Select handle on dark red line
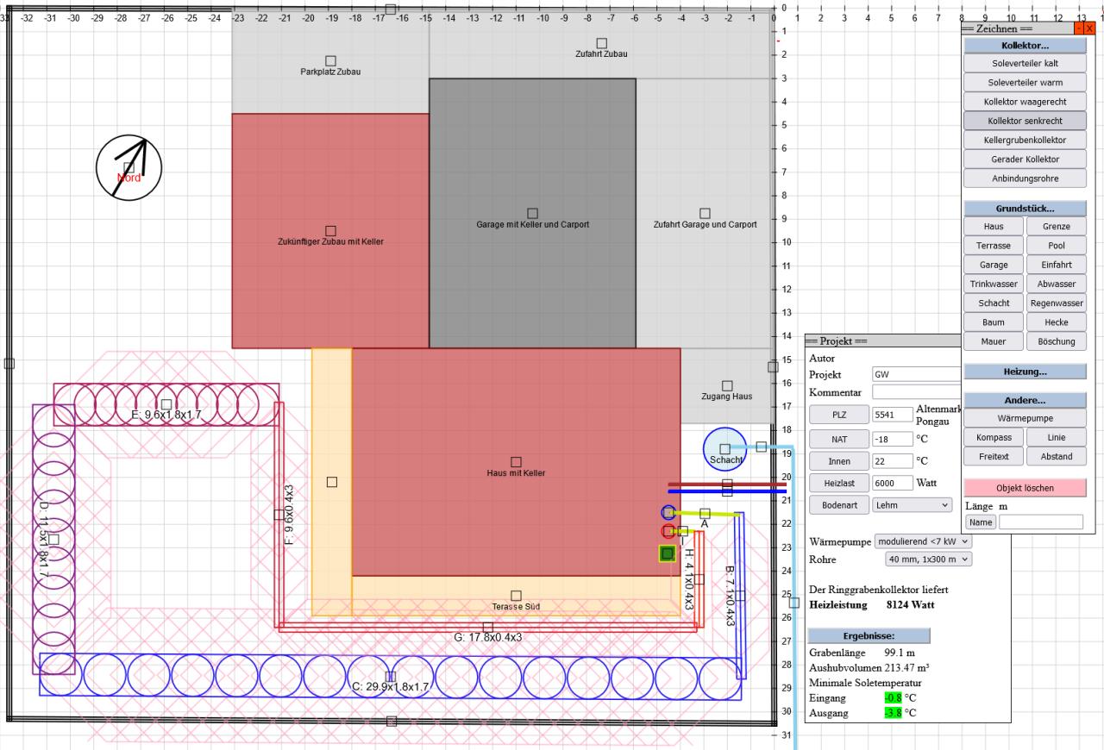 pos(727,484)
